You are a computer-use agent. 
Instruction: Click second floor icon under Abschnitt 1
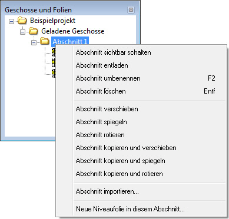[54, 63]
